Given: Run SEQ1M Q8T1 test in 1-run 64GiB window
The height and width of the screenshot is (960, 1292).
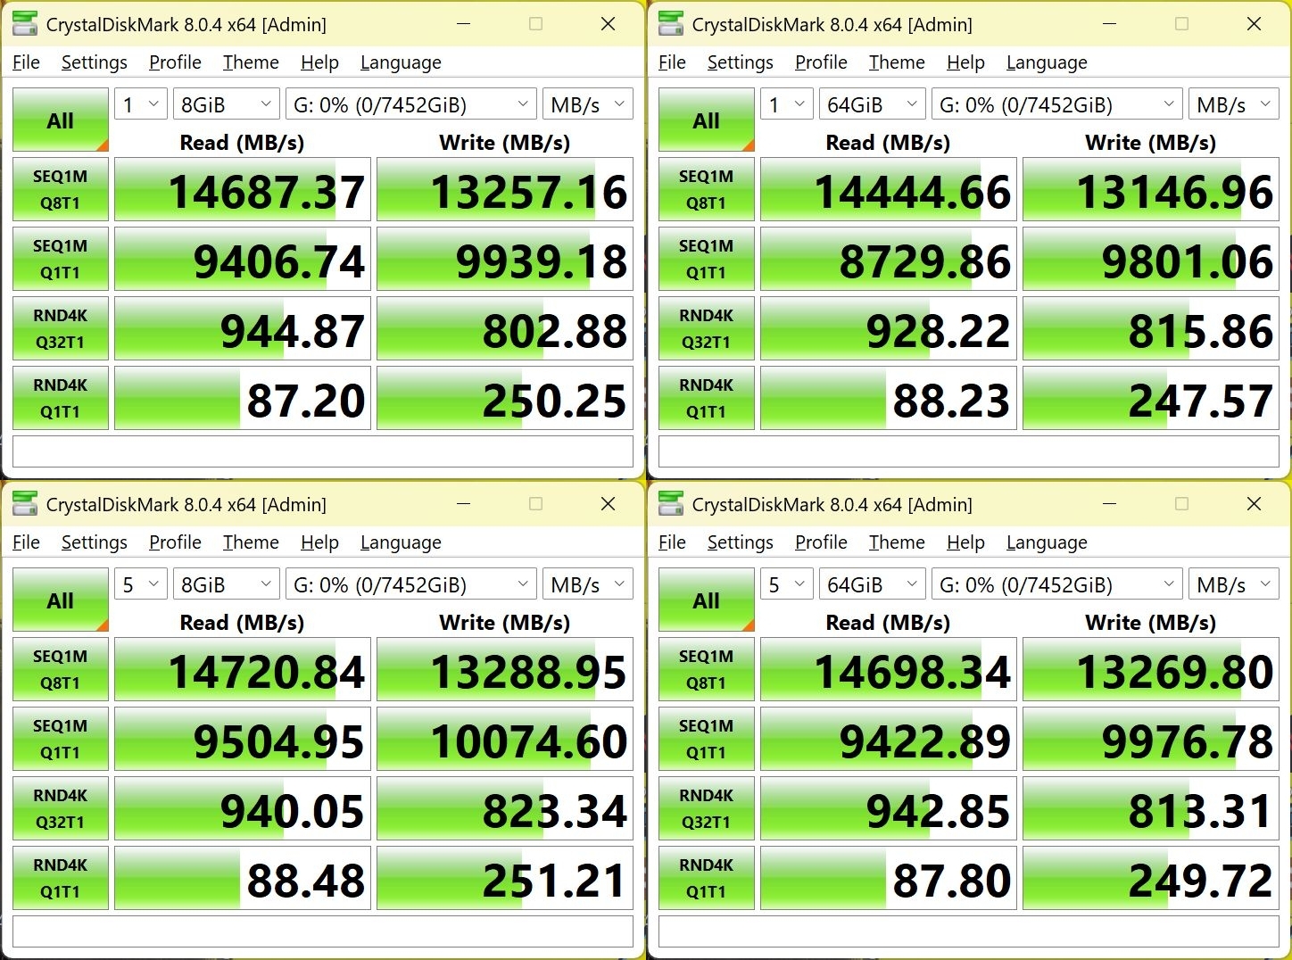Looking at the screenshot, I should (x=706, y=190).
